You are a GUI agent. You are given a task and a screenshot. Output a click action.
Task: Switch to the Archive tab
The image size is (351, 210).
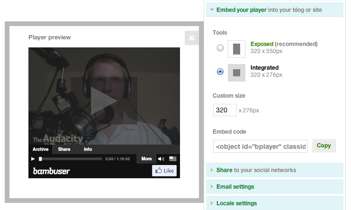click(41, 149)
